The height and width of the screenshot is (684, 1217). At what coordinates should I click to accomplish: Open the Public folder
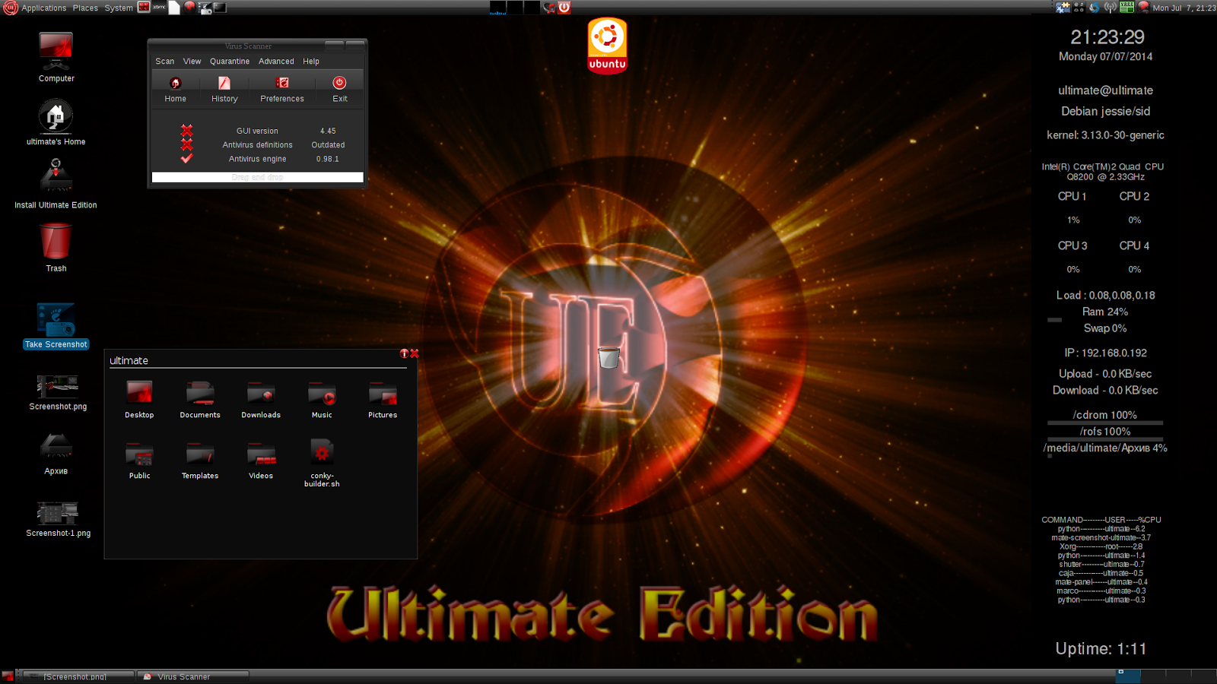(139, 461)
